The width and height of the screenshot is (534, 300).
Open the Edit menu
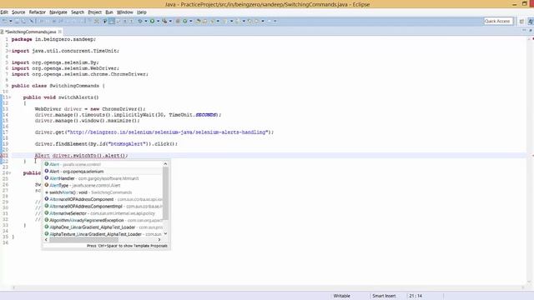coord(4,12)
